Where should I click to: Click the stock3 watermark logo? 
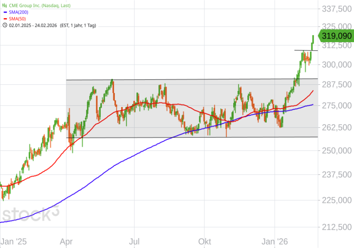coord(30,214)
